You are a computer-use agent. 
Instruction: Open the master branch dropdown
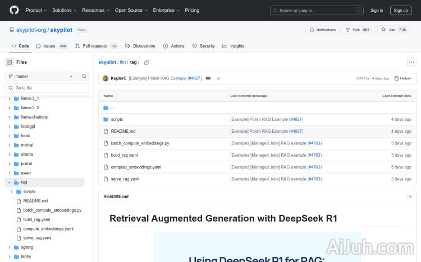pos(42,76)
